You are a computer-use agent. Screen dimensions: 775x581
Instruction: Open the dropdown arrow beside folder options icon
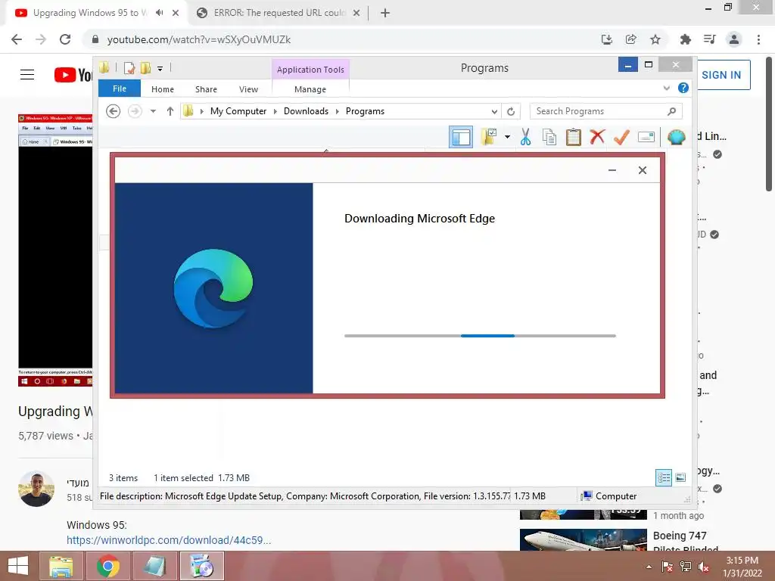507,137
